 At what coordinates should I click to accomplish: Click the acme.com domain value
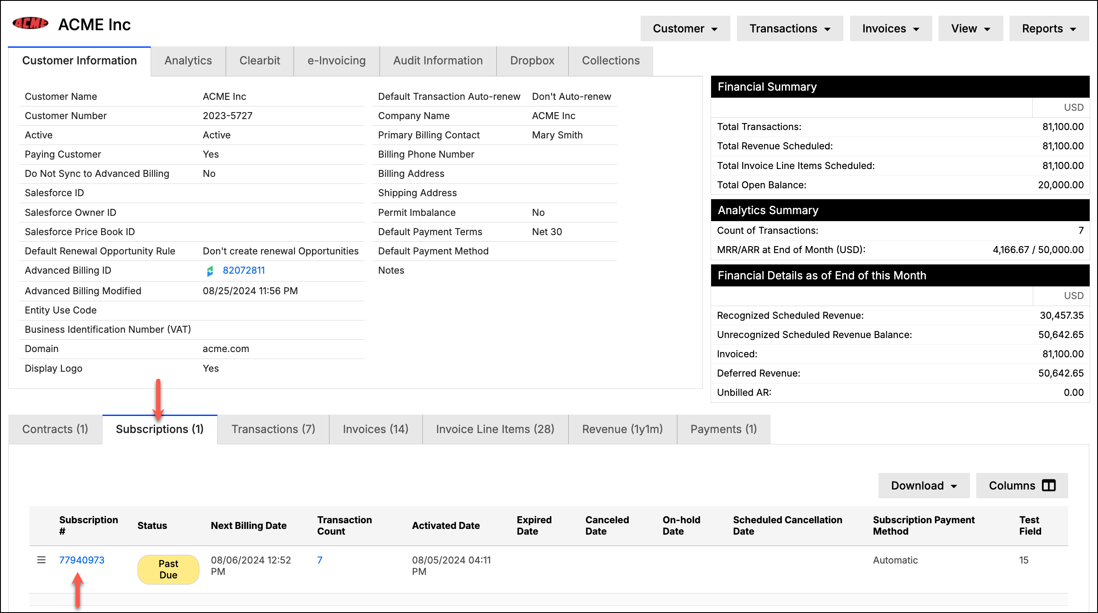pyautogui.click(x=226, y=349)
